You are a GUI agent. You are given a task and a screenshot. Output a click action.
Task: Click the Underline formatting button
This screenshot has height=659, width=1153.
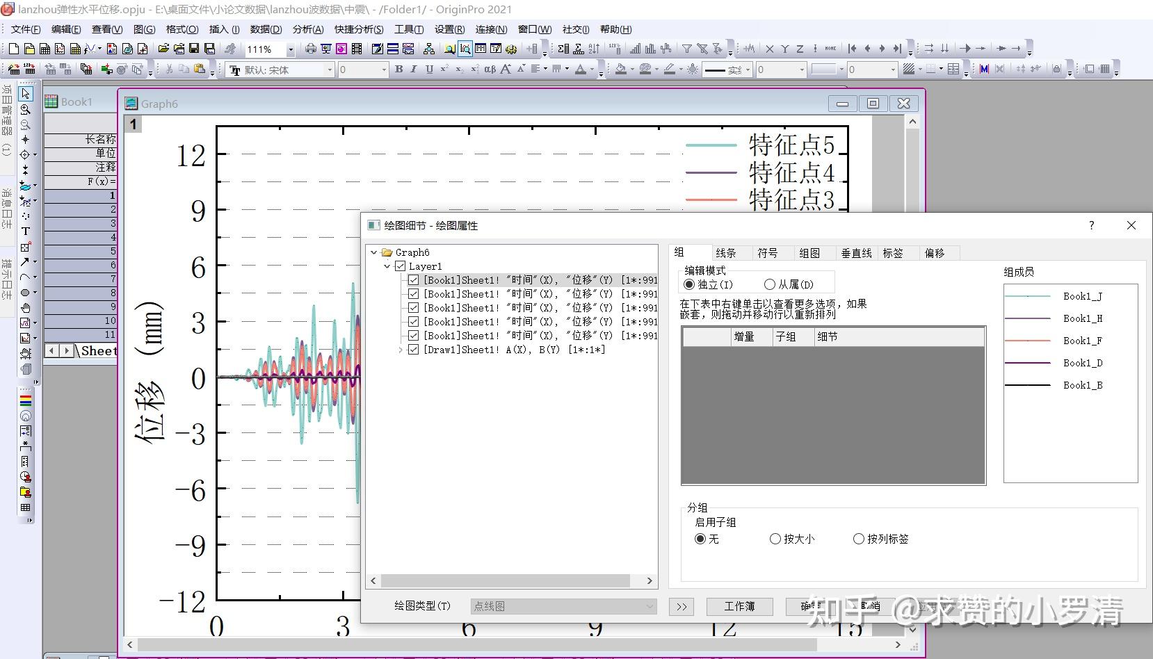[429, 69]
